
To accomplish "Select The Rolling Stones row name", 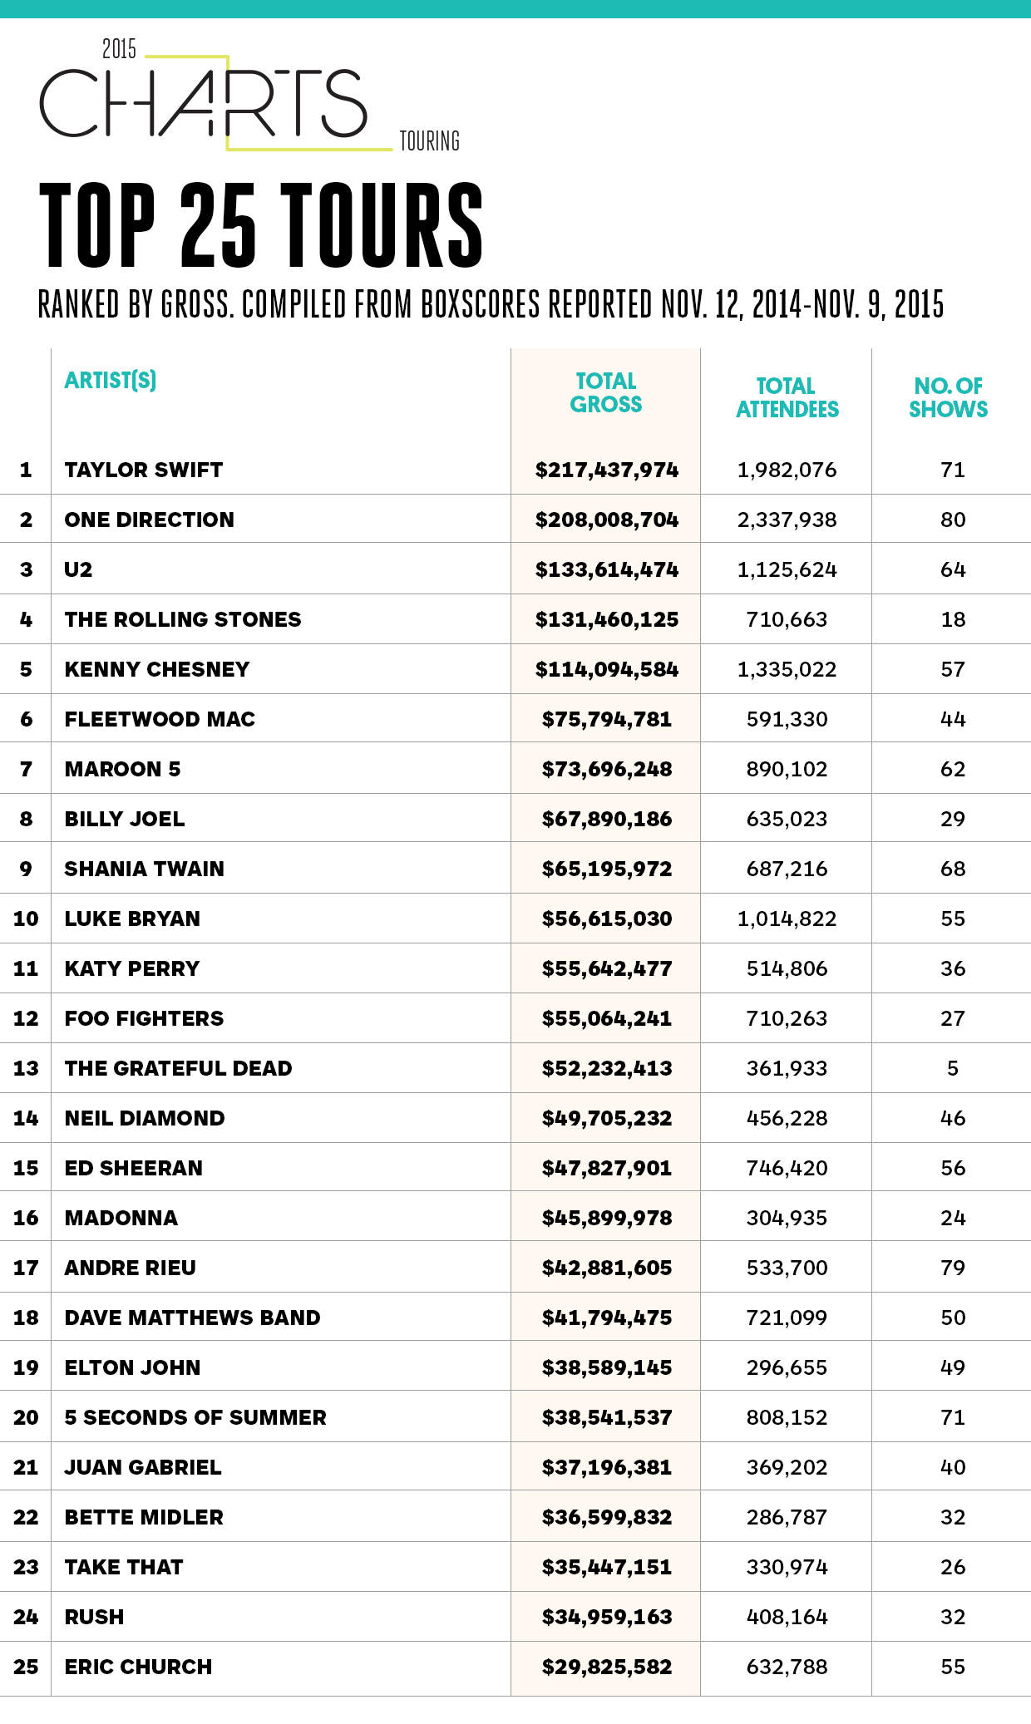I will 183,620.
